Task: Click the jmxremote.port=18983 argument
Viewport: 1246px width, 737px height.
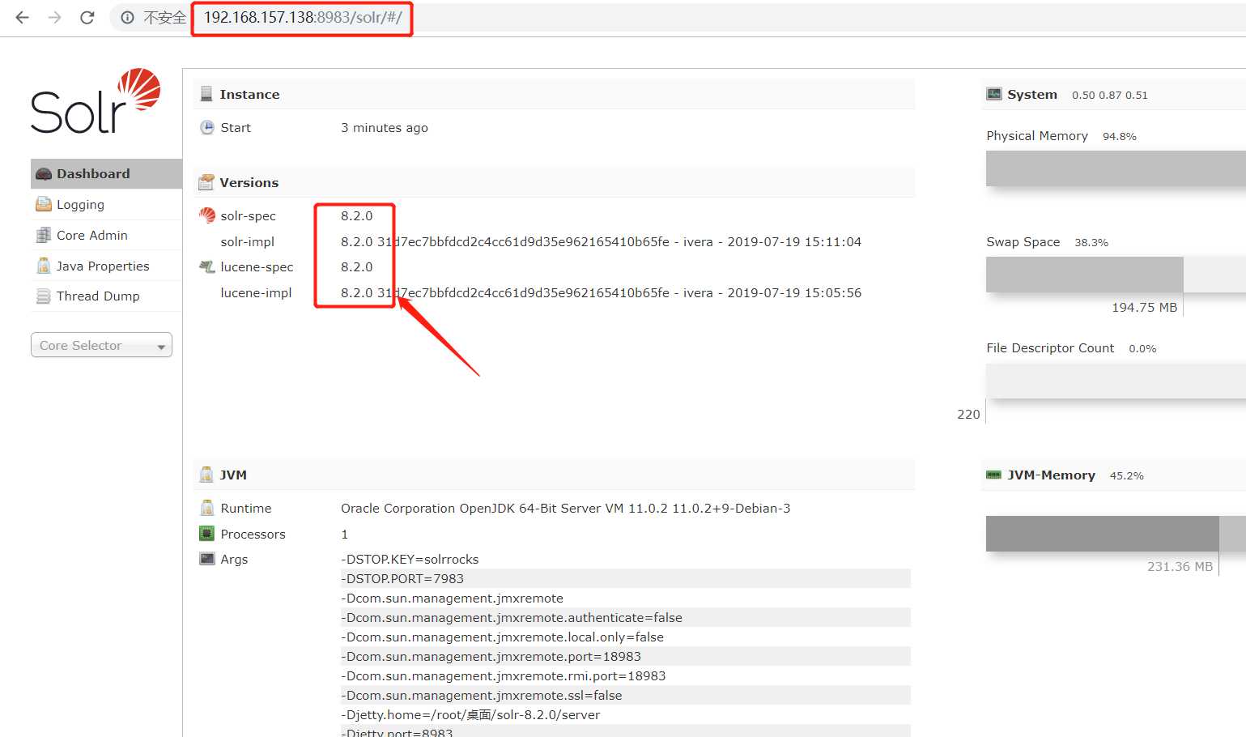Action: click(491, 656)
